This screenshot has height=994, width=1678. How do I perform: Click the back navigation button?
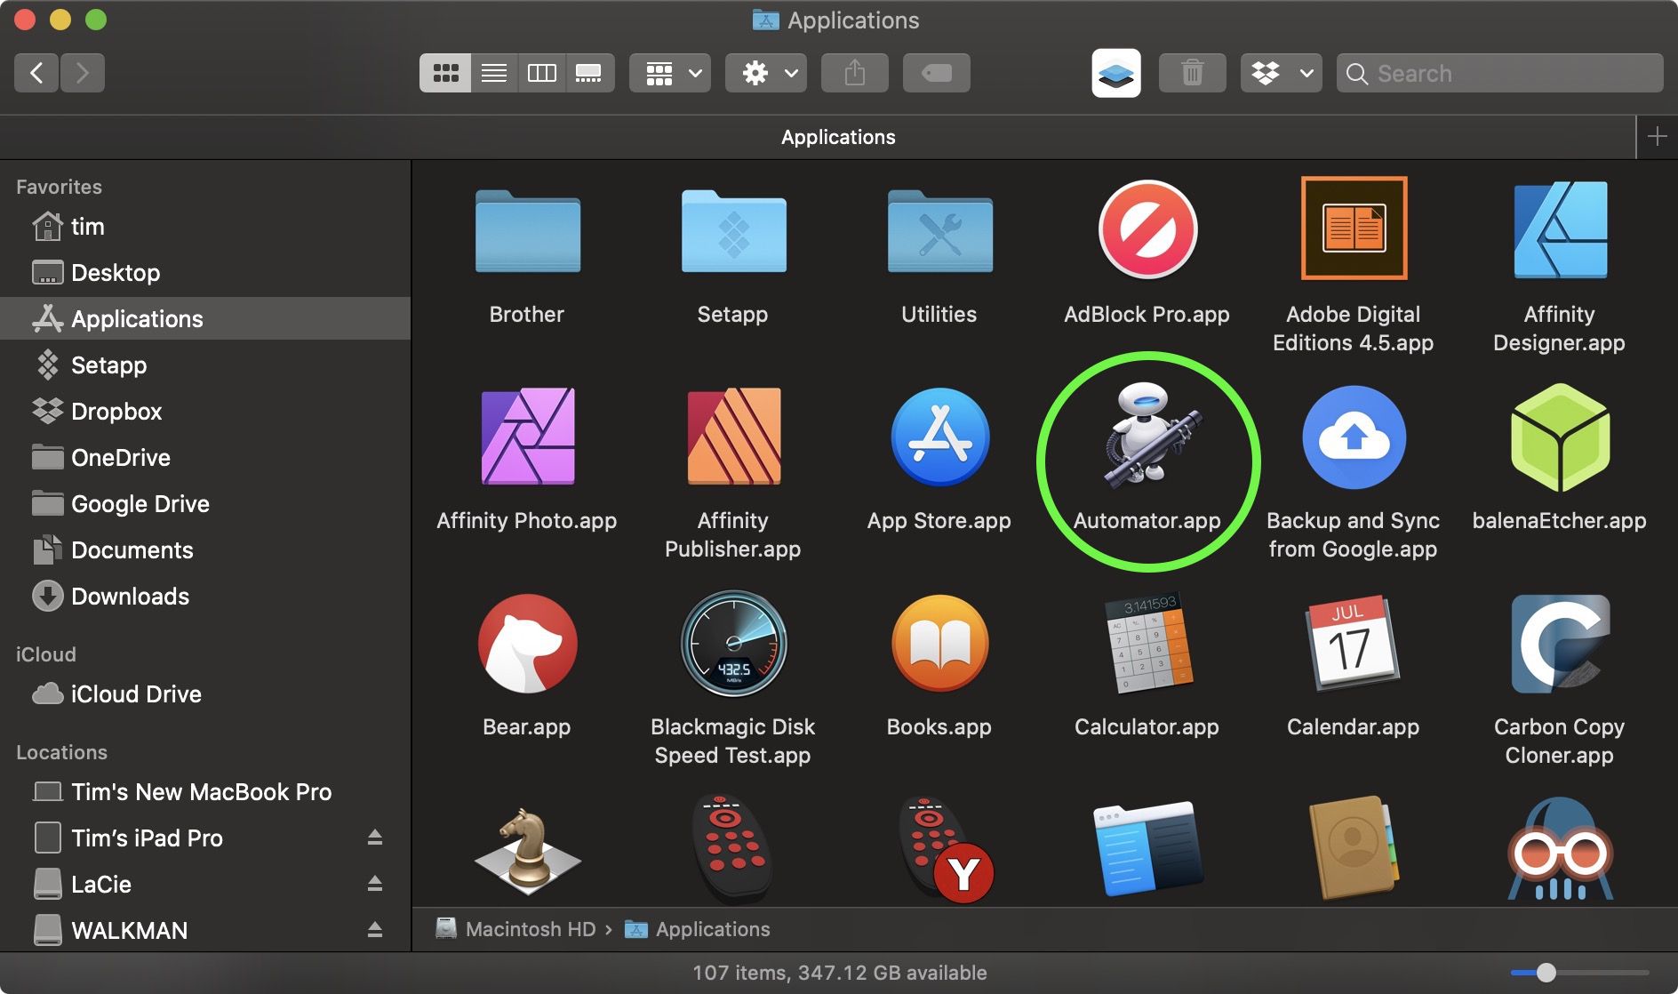[x=36, y=73]
